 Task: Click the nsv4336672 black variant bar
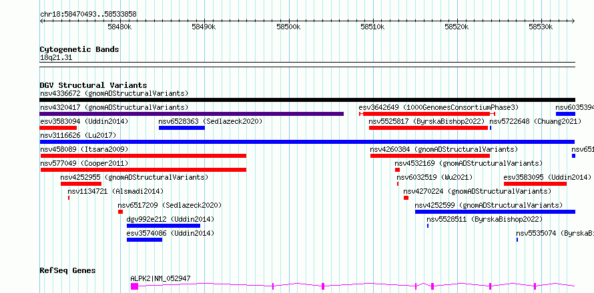pyautogui.click(x=307, y=100)
